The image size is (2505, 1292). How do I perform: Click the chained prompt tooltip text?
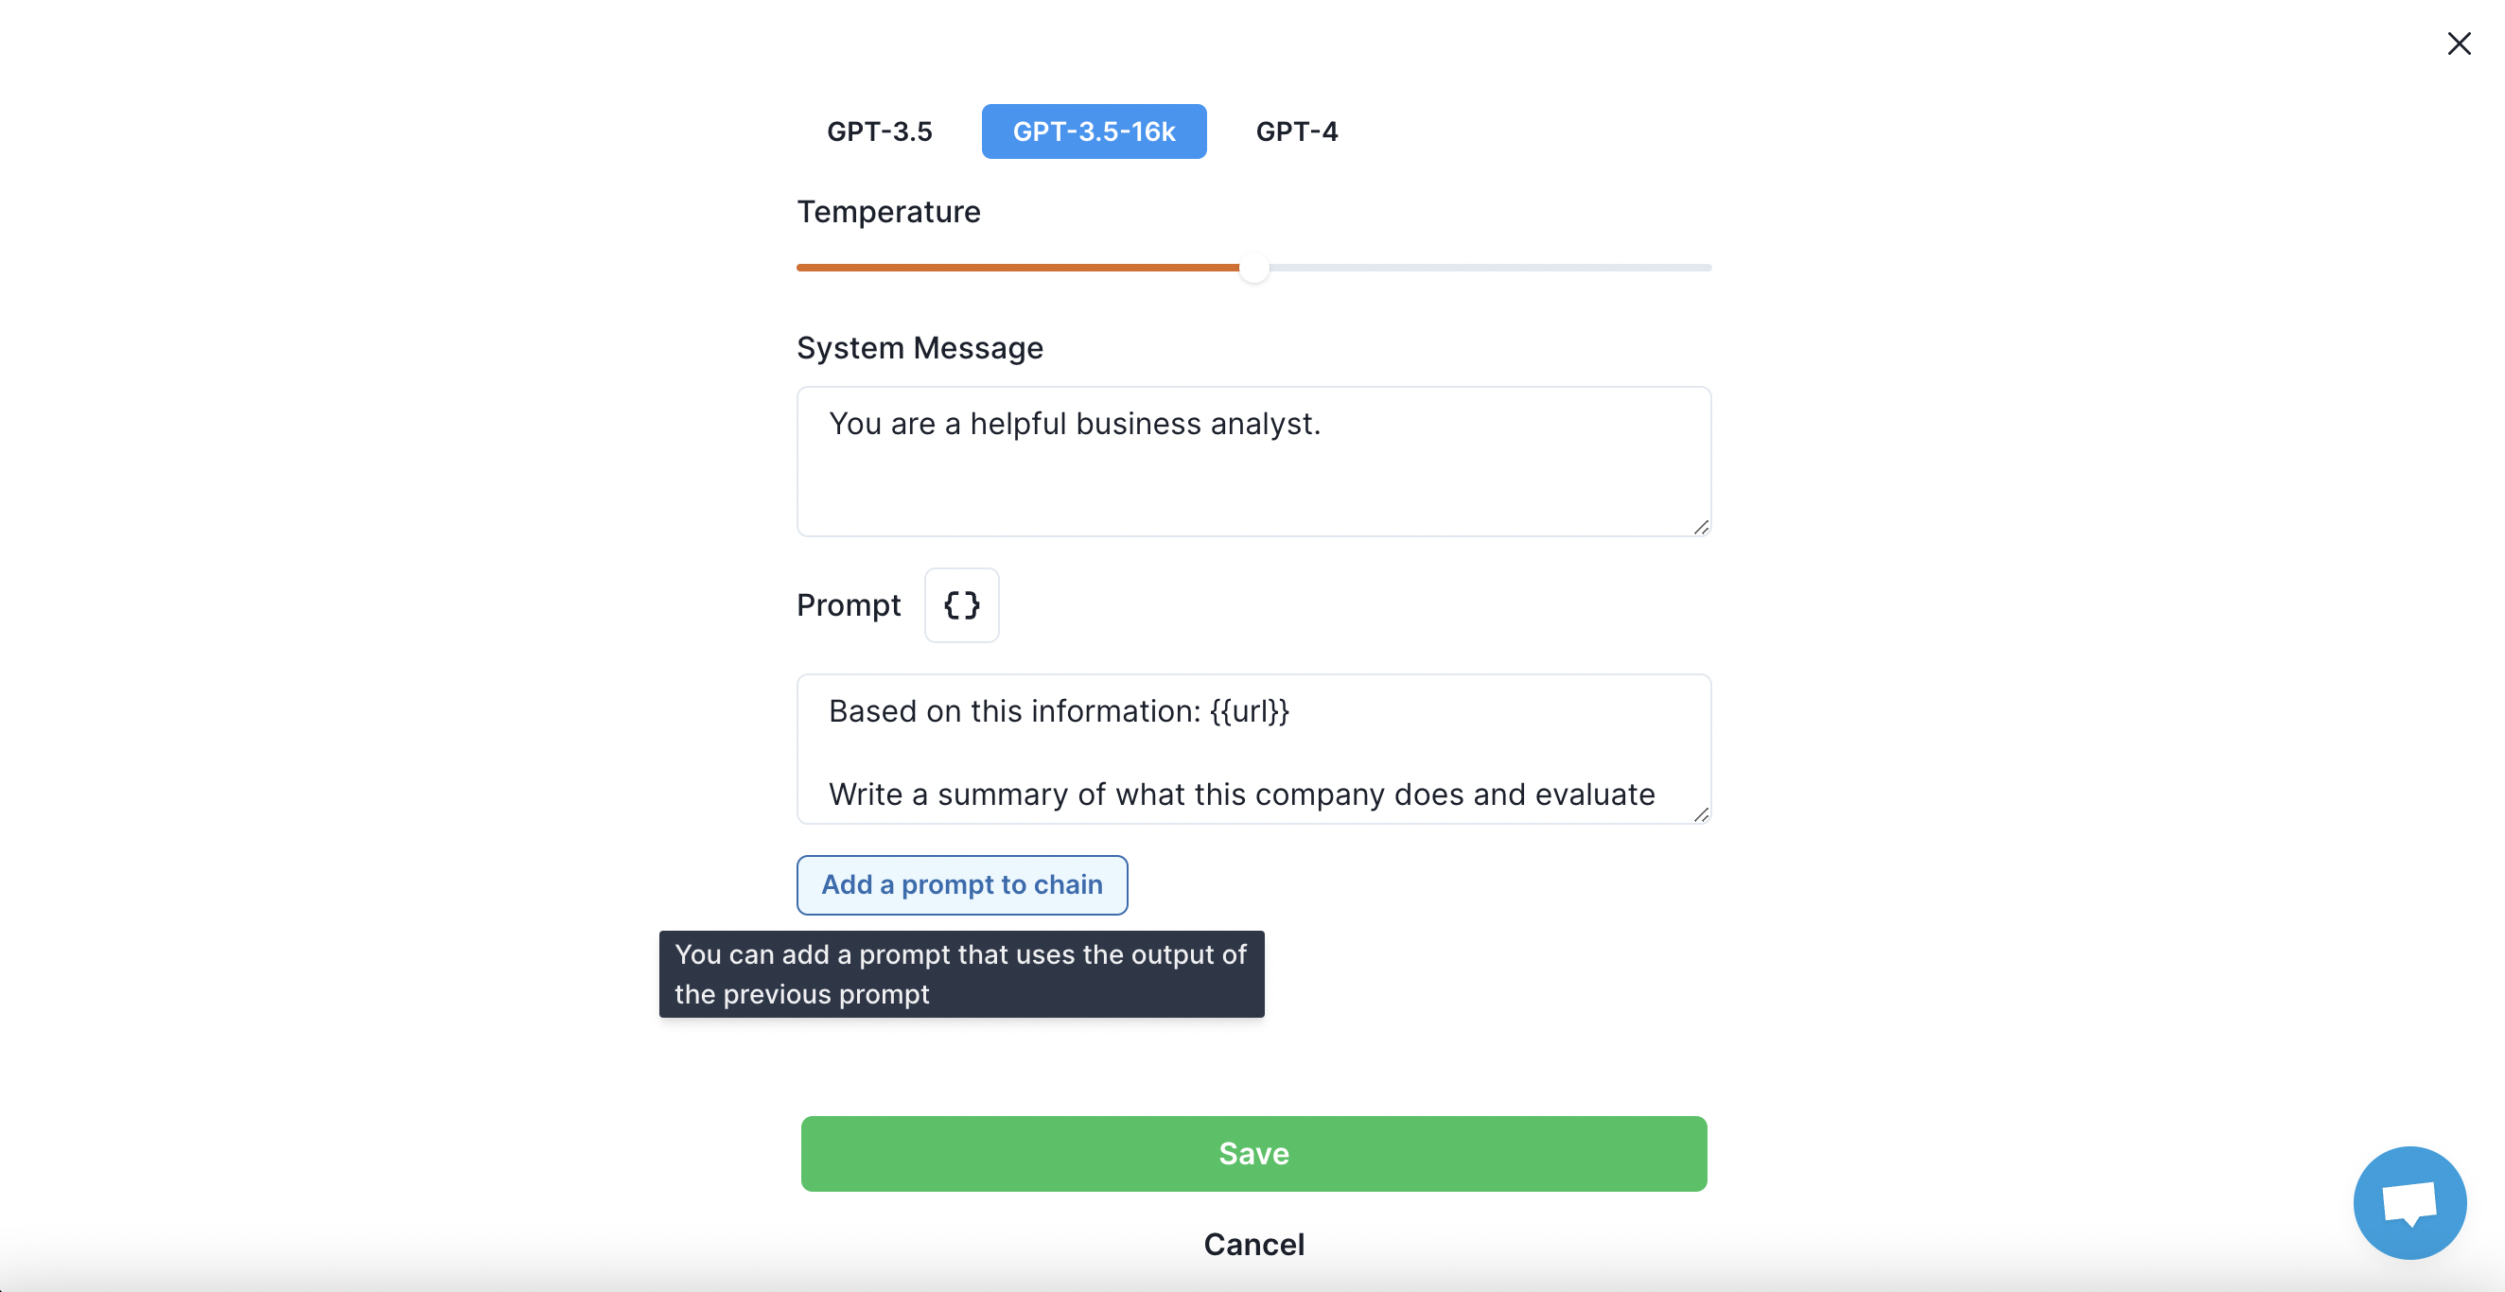tap(961, 974)
